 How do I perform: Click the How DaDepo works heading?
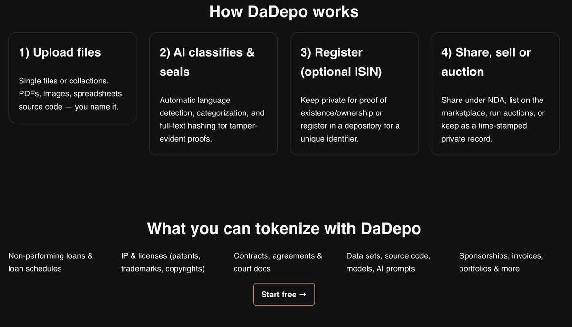click(x=284, y=11)
